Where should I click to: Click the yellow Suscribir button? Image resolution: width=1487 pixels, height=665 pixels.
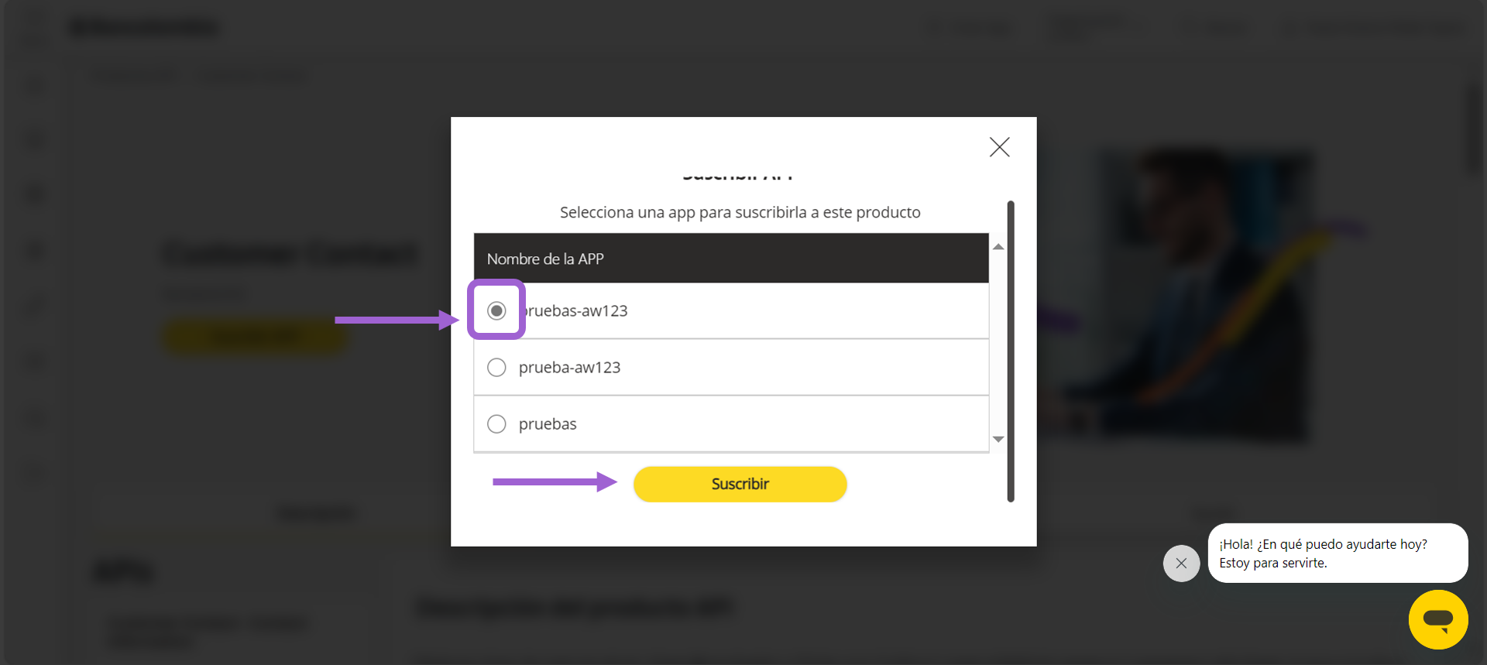tap(740, 484)
